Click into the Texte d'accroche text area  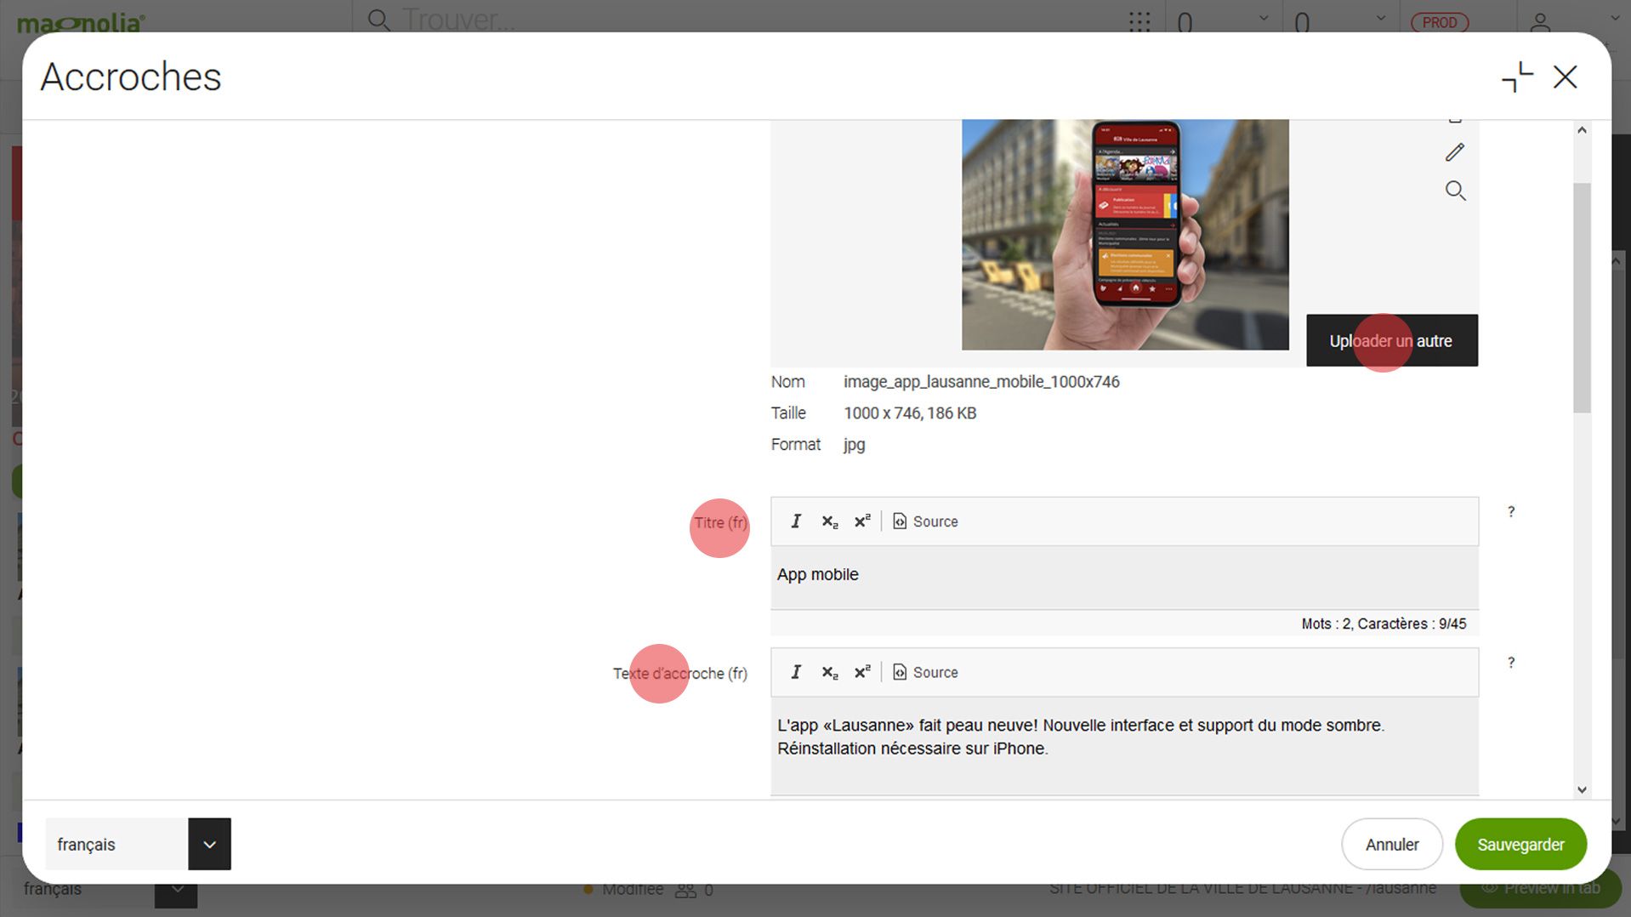click(1124, 746)
